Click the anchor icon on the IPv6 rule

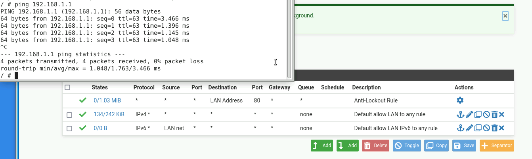click(x=460, y=128)
